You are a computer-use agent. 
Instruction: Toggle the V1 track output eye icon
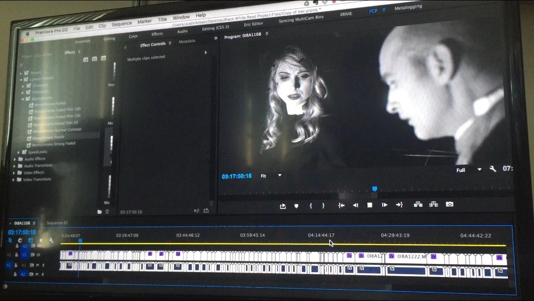coord(38,254)
